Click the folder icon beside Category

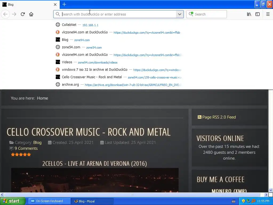11,143
